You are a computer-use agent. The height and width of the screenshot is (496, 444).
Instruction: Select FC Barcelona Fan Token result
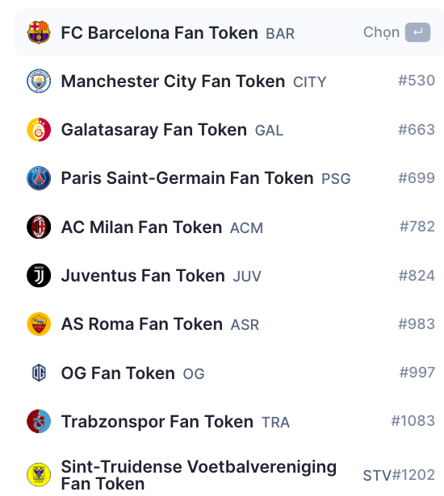[x=229, y=32]
